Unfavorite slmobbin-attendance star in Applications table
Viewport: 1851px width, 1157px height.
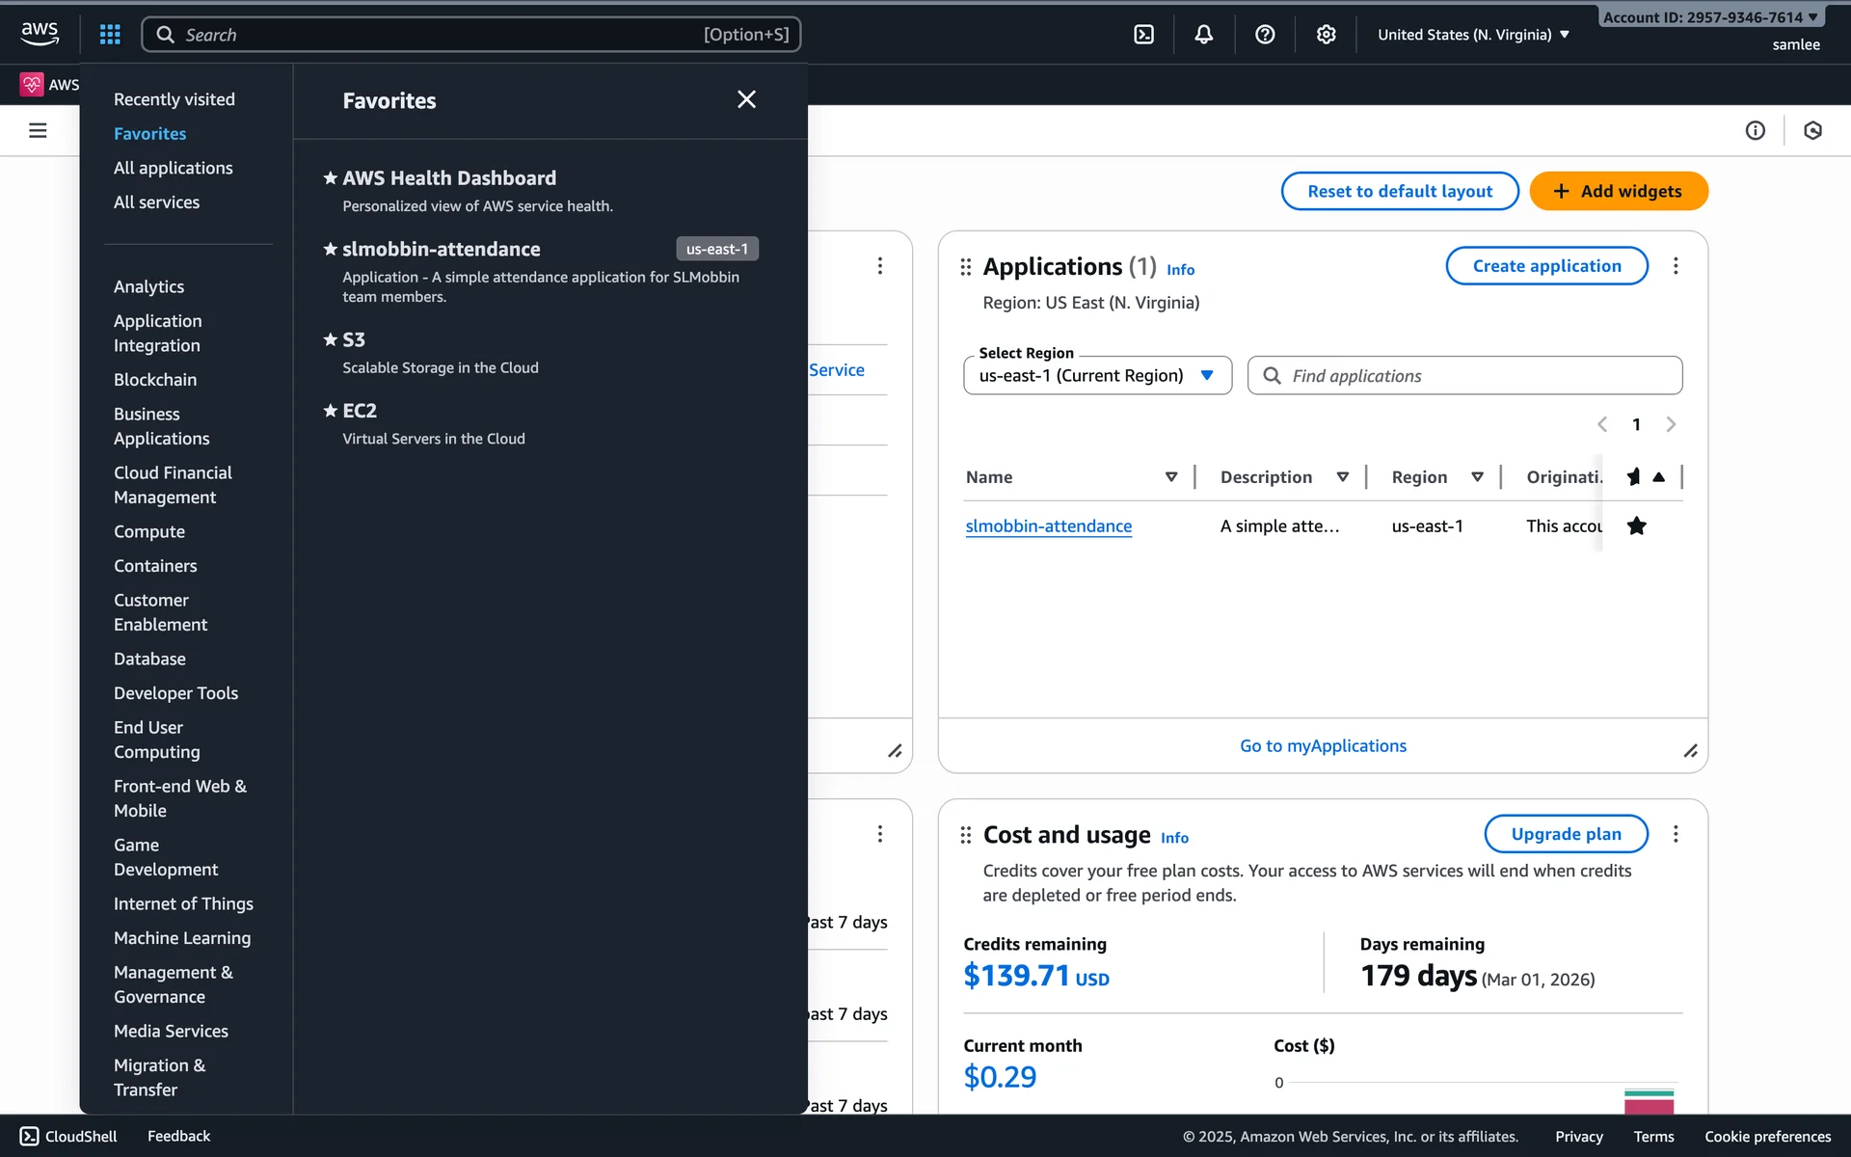click(x=1636, y=525)
